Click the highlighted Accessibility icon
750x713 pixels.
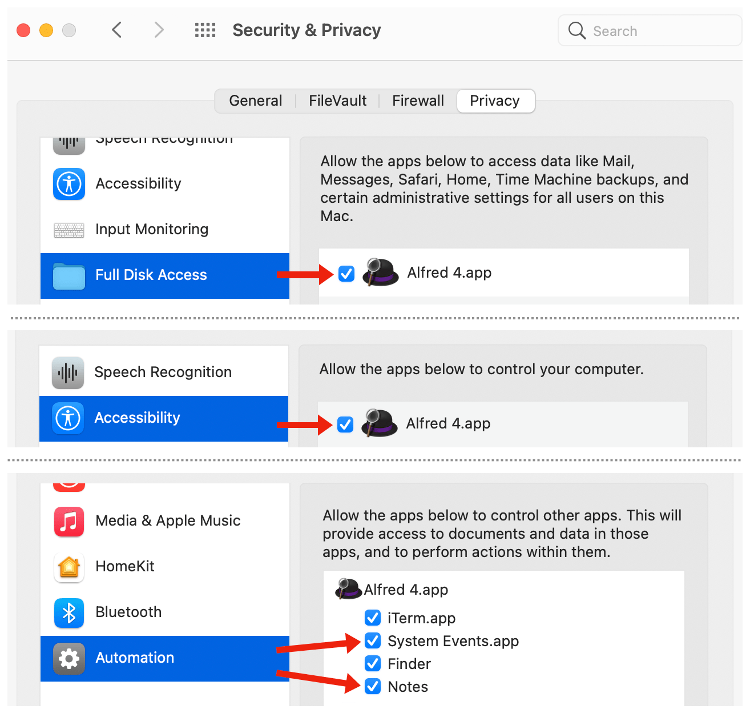coord(68,418)
